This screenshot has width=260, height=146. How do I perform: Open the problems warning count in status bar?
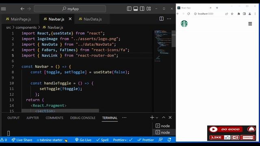[x=4, y=140]
